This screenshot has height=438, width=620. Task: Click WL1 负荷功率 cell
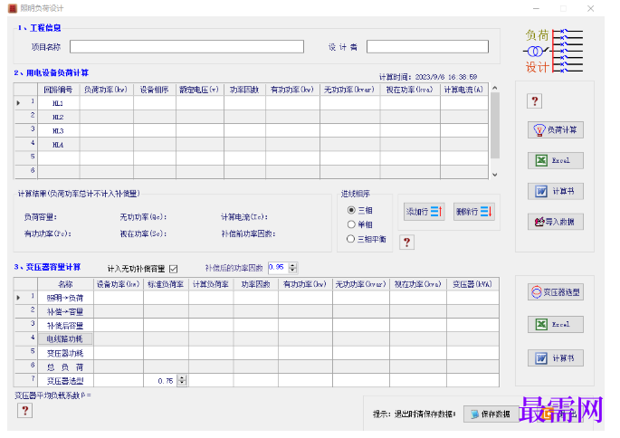107,103
